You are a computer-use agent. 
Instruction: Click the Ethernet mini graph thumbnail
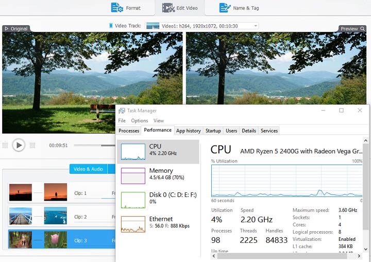pos(133,224)
